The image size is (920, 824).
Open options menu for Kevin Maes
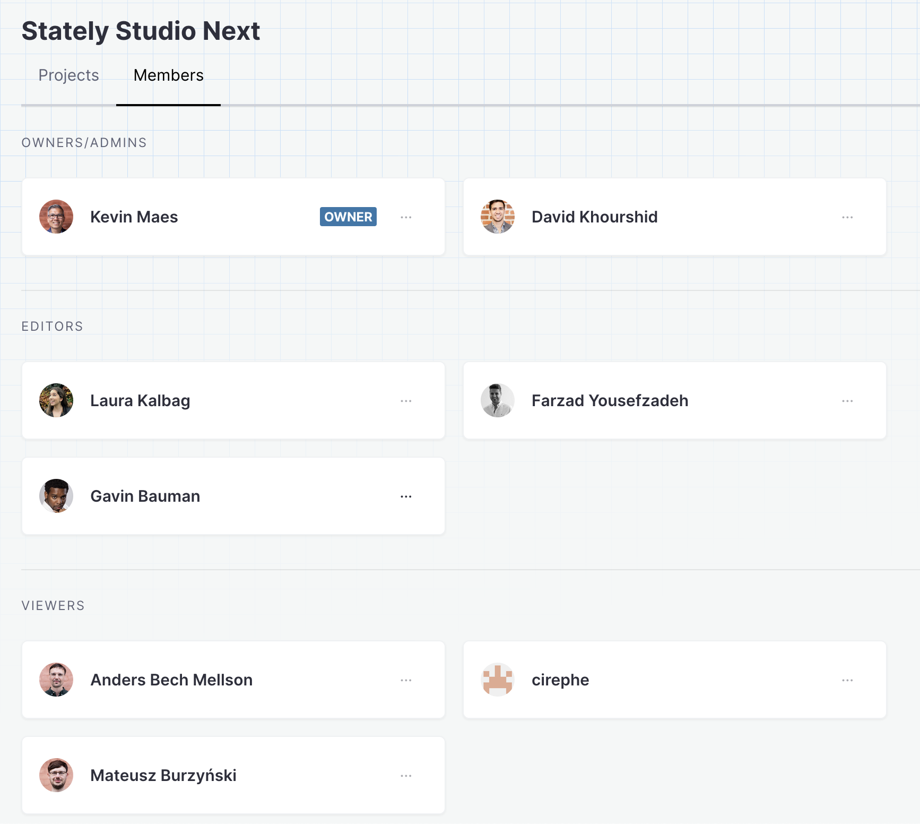(406, 217)
